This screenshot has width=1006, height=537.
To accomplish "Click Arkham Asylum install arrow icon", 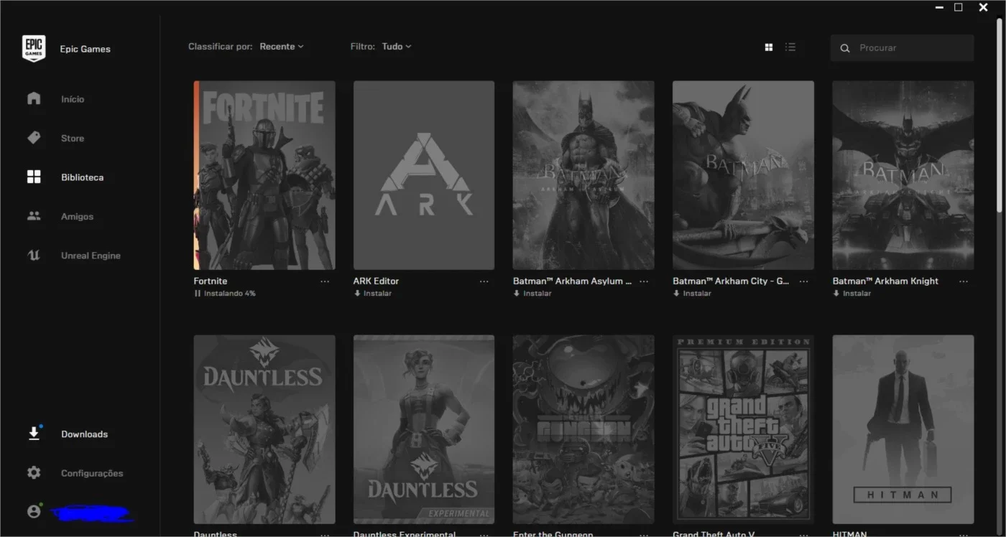I will [517, 294].
